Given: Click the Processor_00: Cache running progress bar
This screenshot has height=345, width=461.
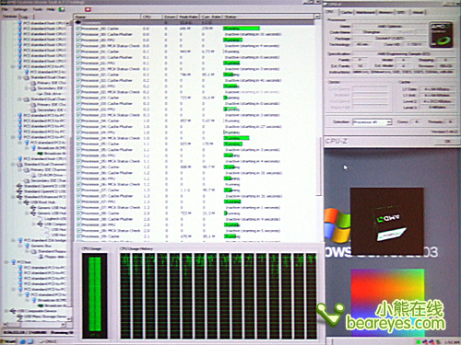Looking at the screenshot, I should tap(242, 29).
